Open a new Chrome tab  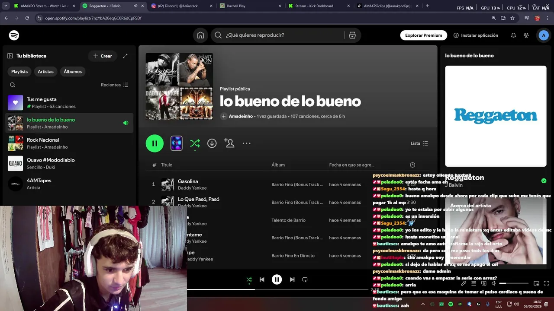tap(428, 6)
